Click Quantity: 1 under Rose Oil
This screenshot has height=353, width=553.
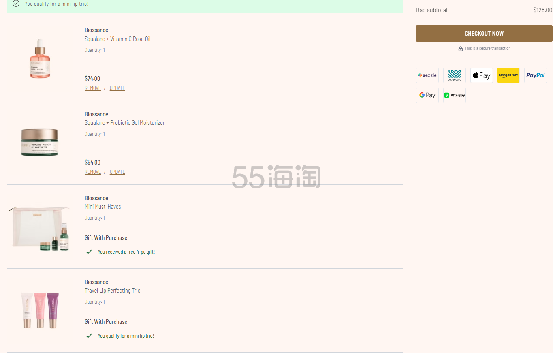tap(95, 50)
